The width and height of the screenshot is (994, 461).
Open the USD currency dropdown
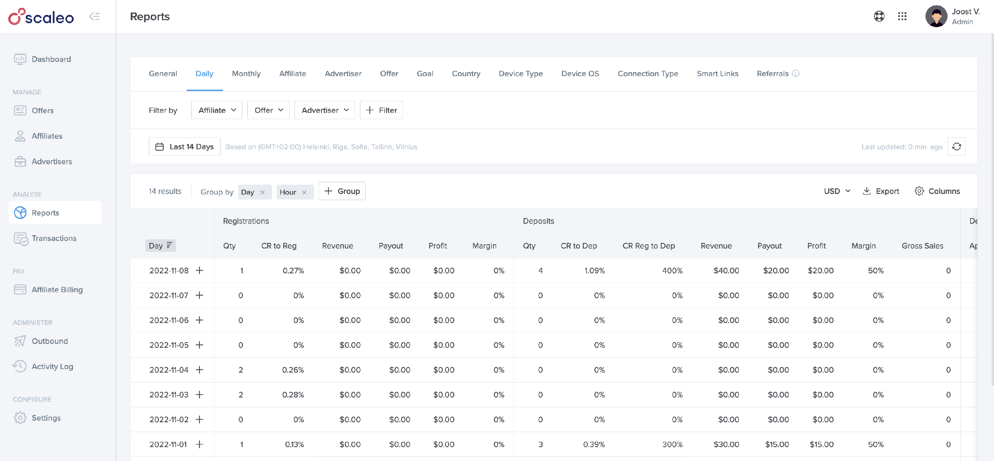[837, 191]
